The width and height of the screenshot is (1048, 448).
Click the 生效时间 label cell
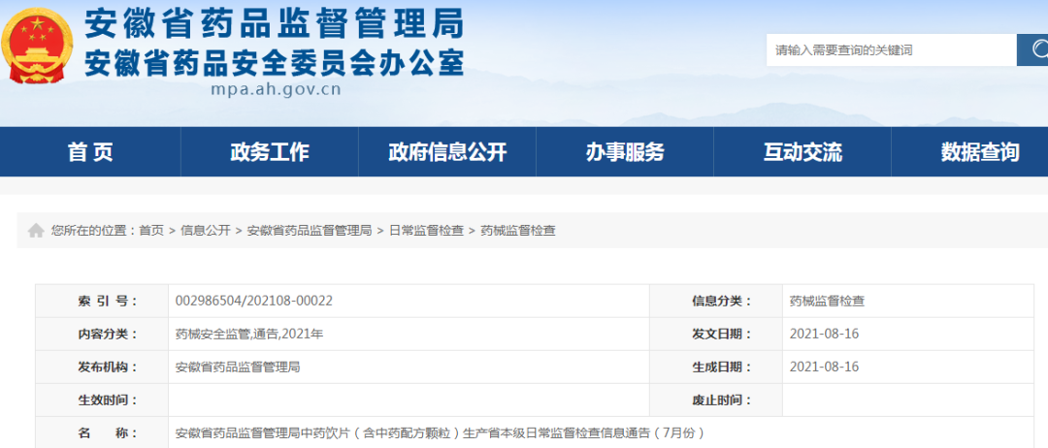pos(102,400)
